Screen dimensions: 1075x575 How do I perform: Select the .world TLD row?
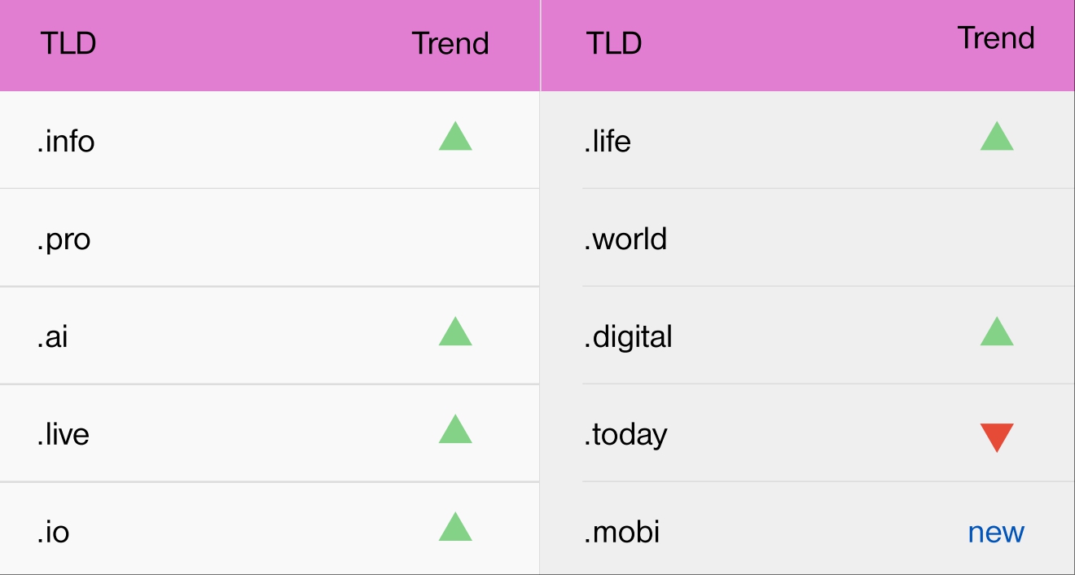point(625,239)
